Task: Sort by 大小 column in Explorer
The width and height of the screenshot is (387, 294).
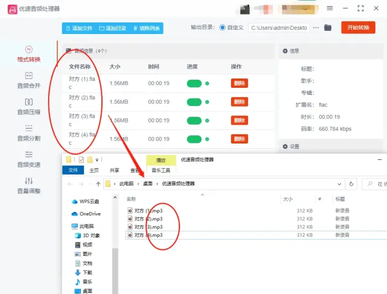Action: tap(288, 199)
